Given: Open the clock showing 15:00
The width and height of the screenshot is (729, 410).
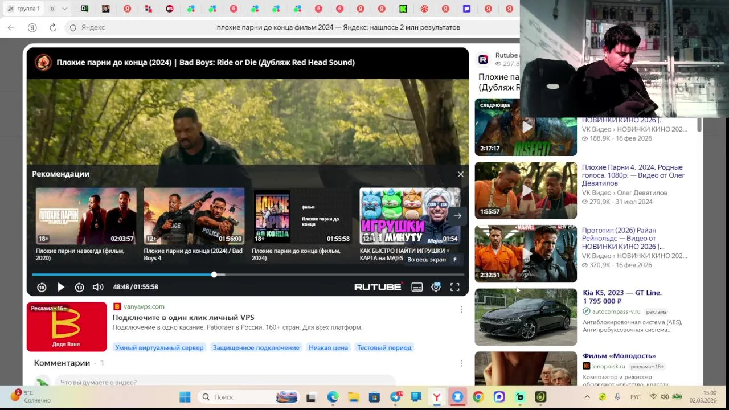Looking at the screenshot, I should pyautogui.click(x=703, y=397).
